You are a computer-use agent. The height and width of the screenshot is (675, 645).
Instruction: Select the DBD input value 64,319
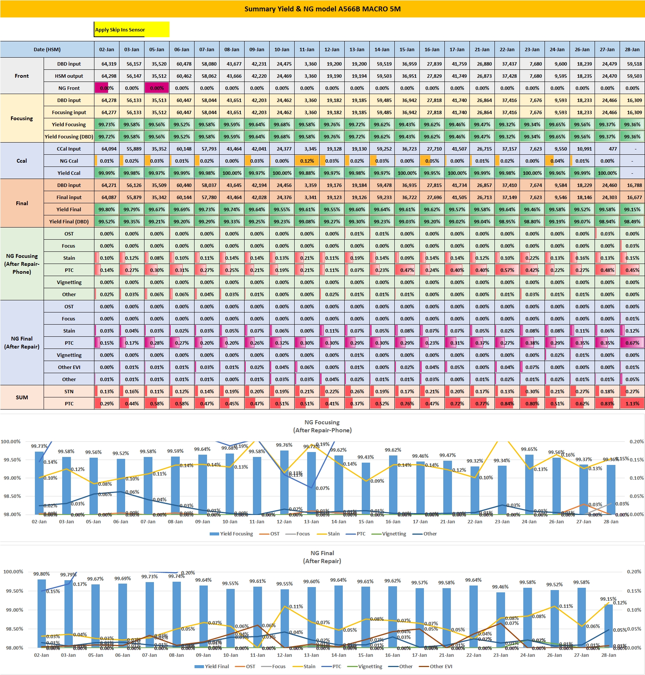tap(107, 64)
